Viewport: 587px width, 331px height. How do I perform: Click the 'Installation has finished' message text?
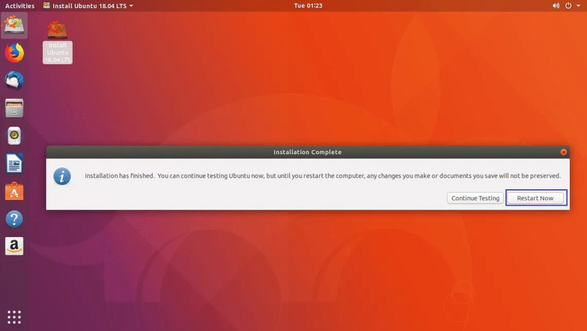pos(323,176)
